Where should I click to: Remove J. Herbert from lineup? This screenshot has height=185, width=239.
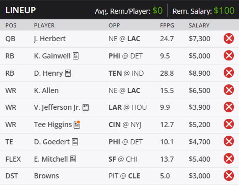click(229, 39)
